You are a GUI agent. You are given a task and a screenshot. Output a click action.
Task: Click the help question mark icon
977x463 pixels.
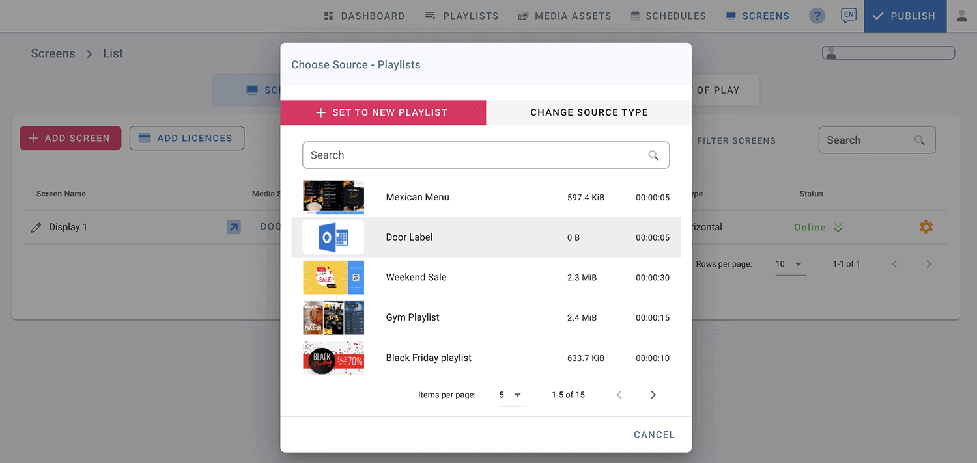tap(817, 16)
